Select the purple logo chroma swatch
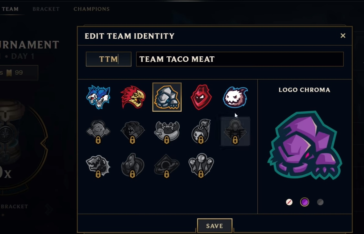Image resolution: width=364 pixels, height=234 pixels. point(304,202)
